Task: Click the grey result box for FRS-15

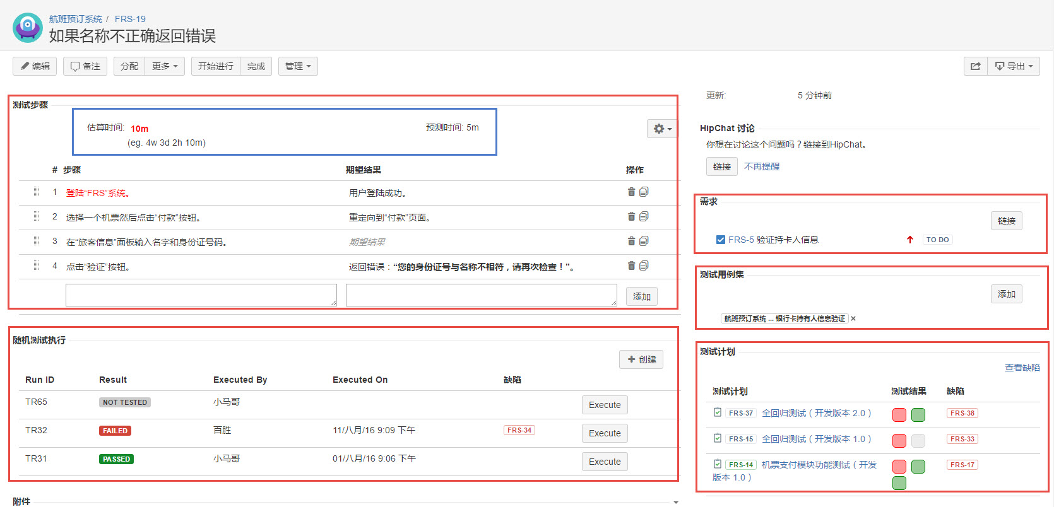Action: 918,441
